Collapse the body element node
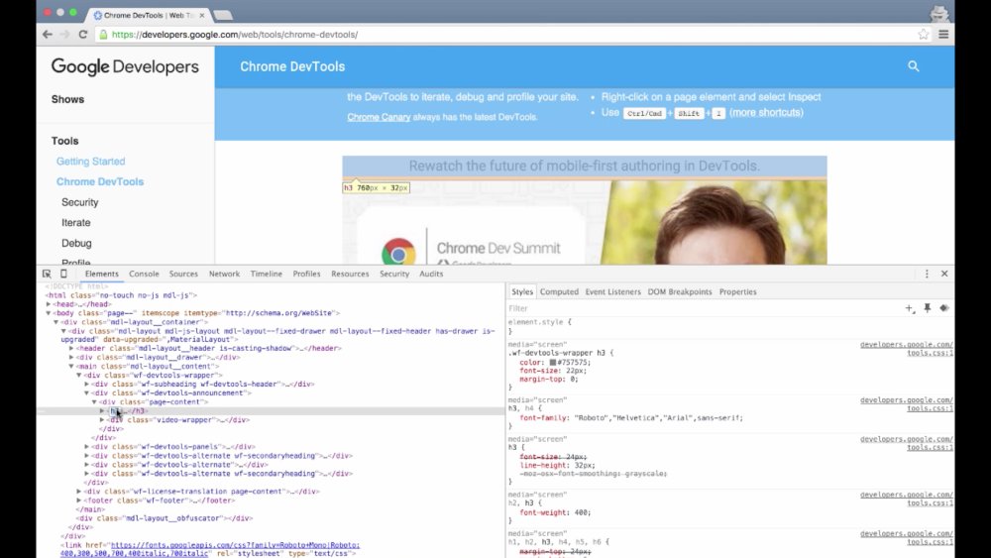The width and height of the screenshot is (991, 558). point(49,313)
